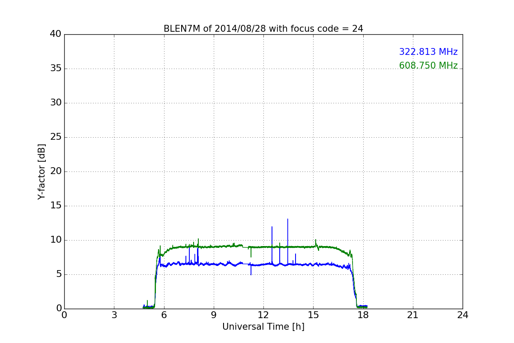Click the blue spike peak near 12.5 h
This screenshot has width=514, height=343.
coord(272,227)
